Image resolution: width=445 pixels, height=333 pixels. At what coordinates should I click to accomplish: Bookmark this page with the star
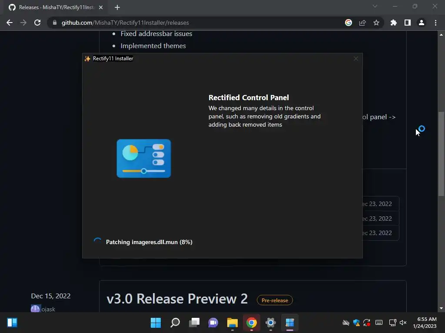[376, 23]
